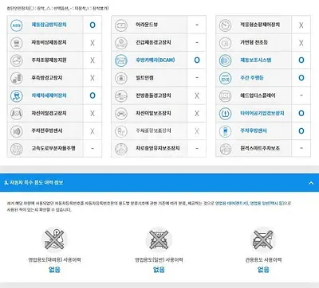
Task: Click the 제동보조시스템 brake assist icon
Action: click(226, 60)
